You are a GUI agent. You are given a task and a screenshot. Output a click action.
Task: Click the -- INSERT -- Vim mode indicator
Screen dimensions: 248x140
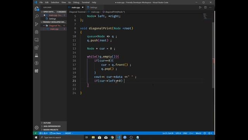(68, 133)
